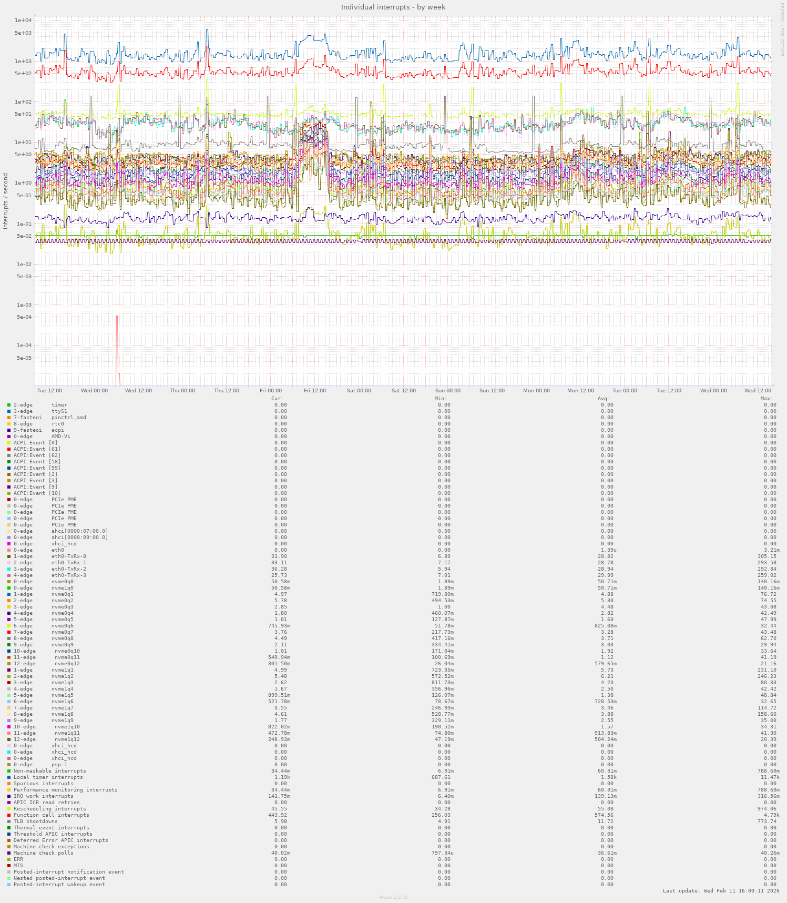Click the 'Last update' timestamp text
This screenshot has height=903, width=787.
coord(721,891)
